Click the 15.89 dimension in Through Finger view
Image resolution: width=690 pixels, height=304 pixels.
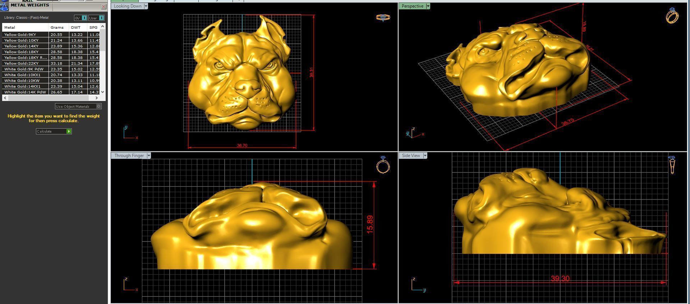coord(370,224)
